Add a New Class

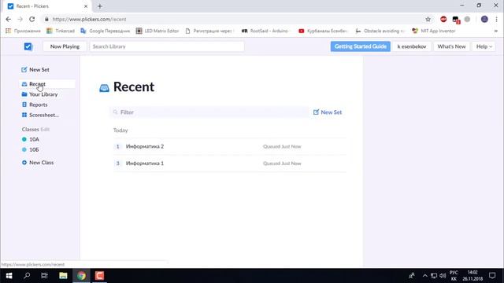click(x=38, y=163)
